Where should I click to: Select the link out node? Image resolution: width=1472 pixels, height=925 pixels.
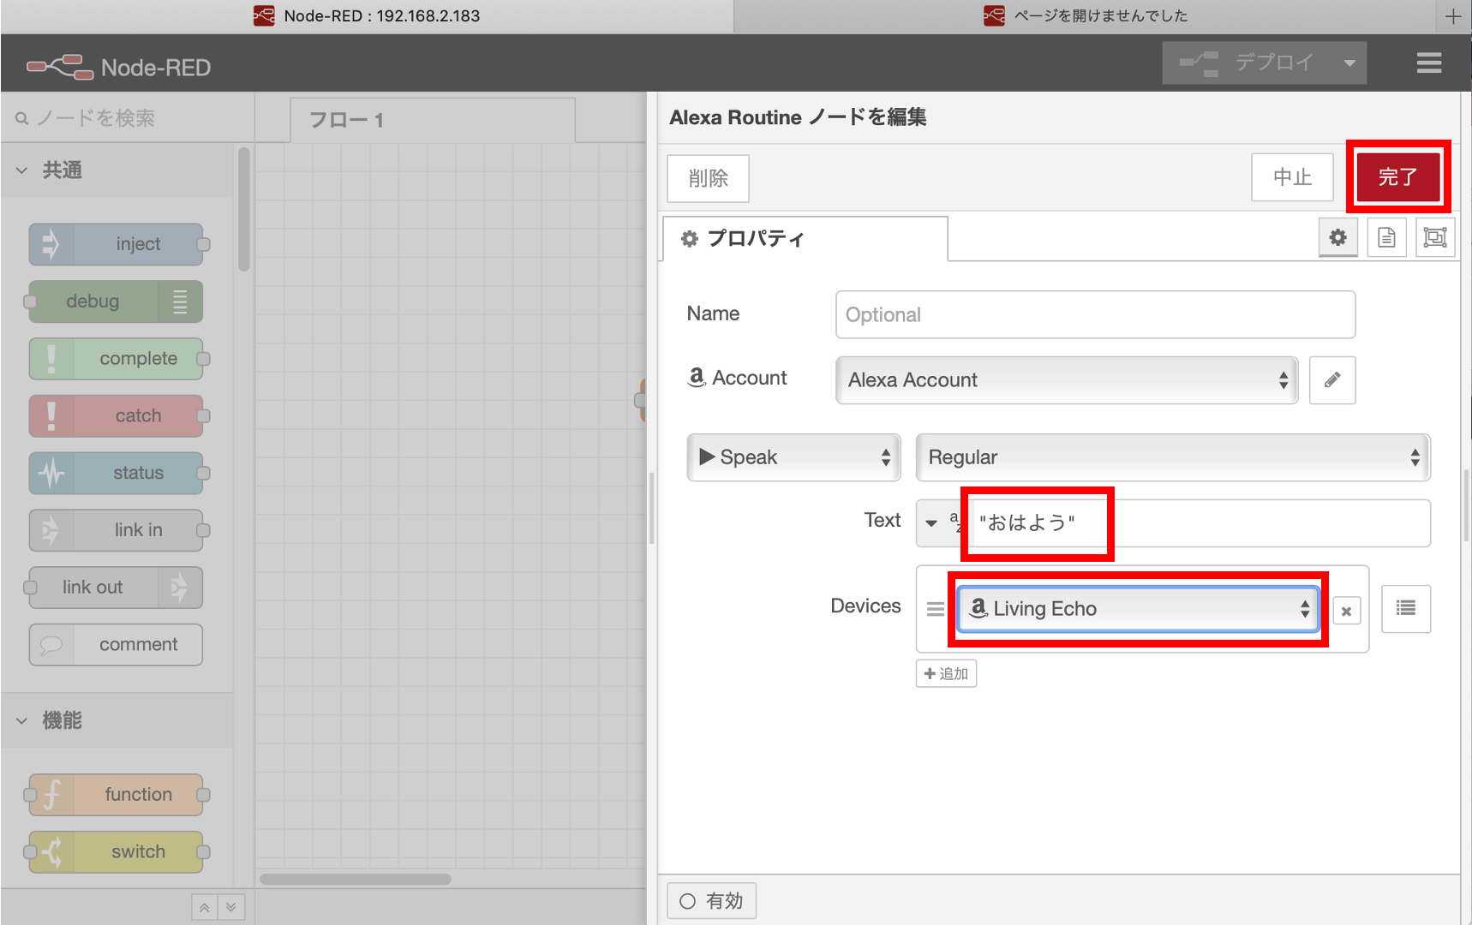tap(117, 588)
